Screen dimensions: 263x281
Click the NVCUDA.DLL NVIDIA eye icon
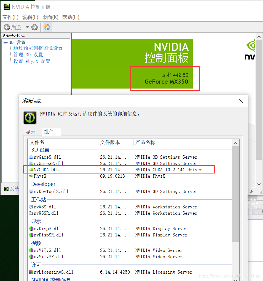coord(31,170)
